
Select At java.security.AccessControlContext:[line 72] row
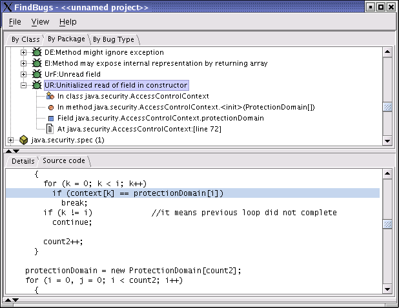[x=139, y=129]
